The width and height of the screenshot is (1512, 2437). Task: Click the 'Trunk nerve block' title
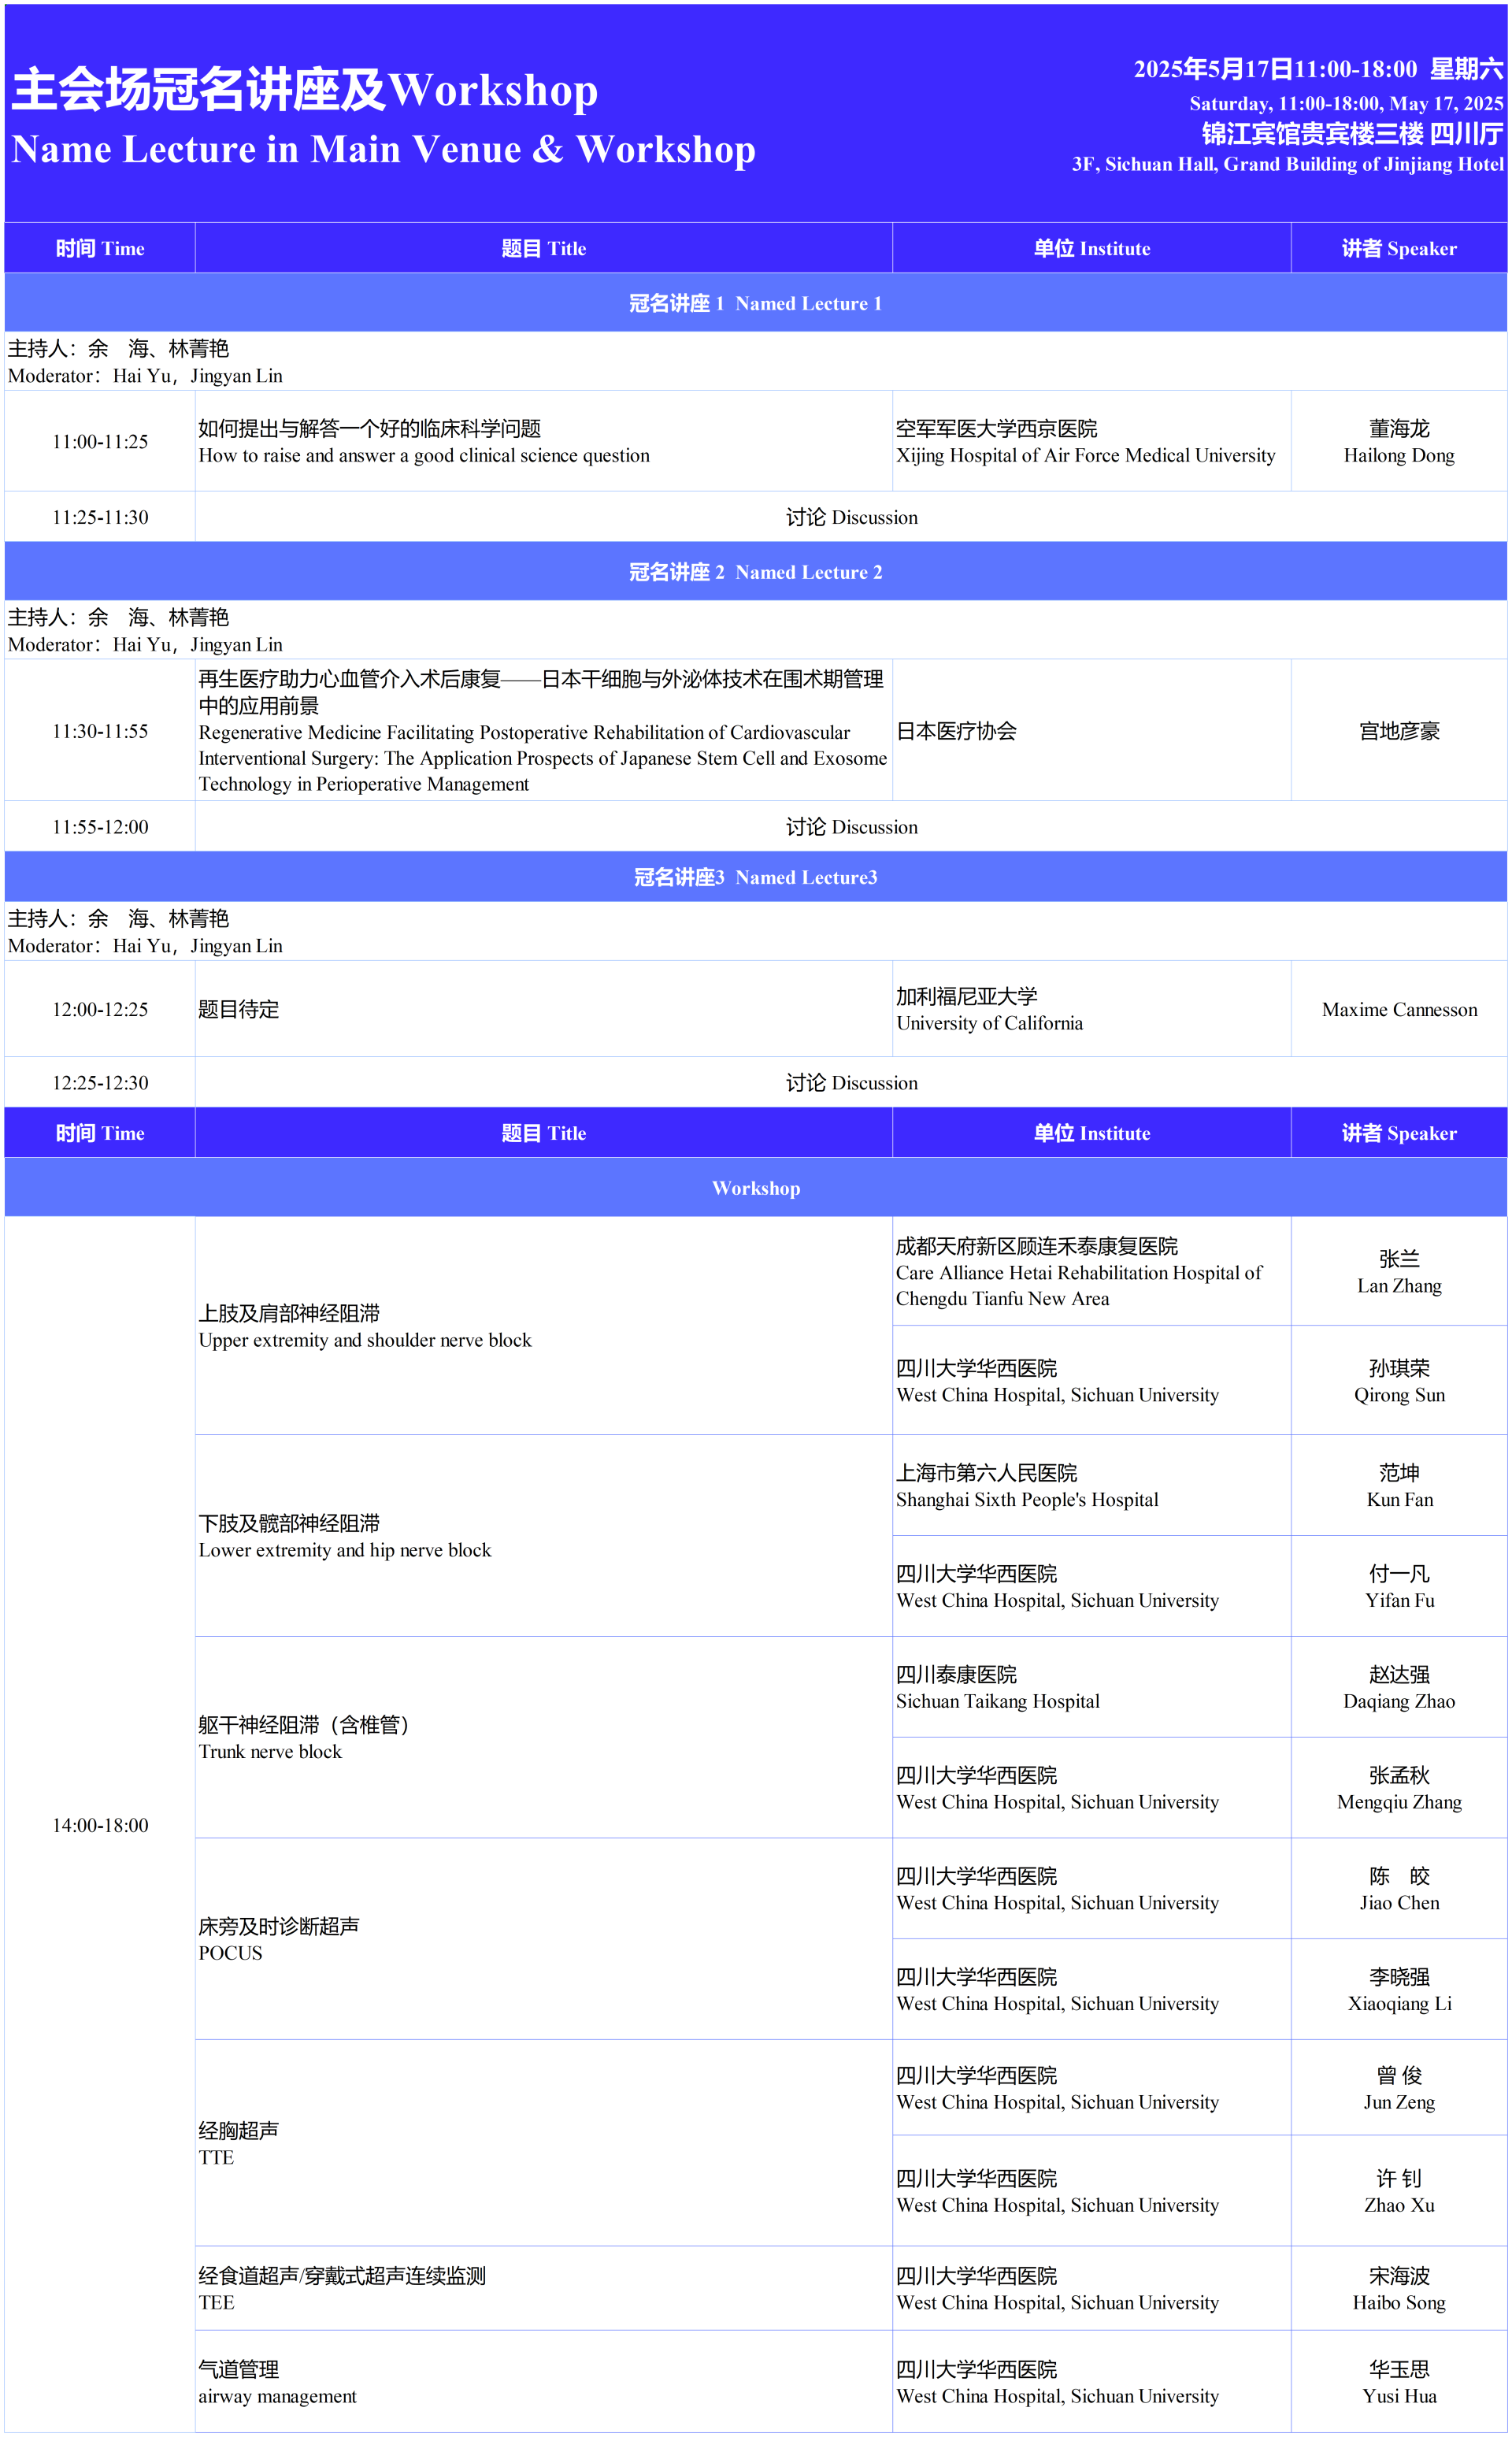(x=270, y=1752)
